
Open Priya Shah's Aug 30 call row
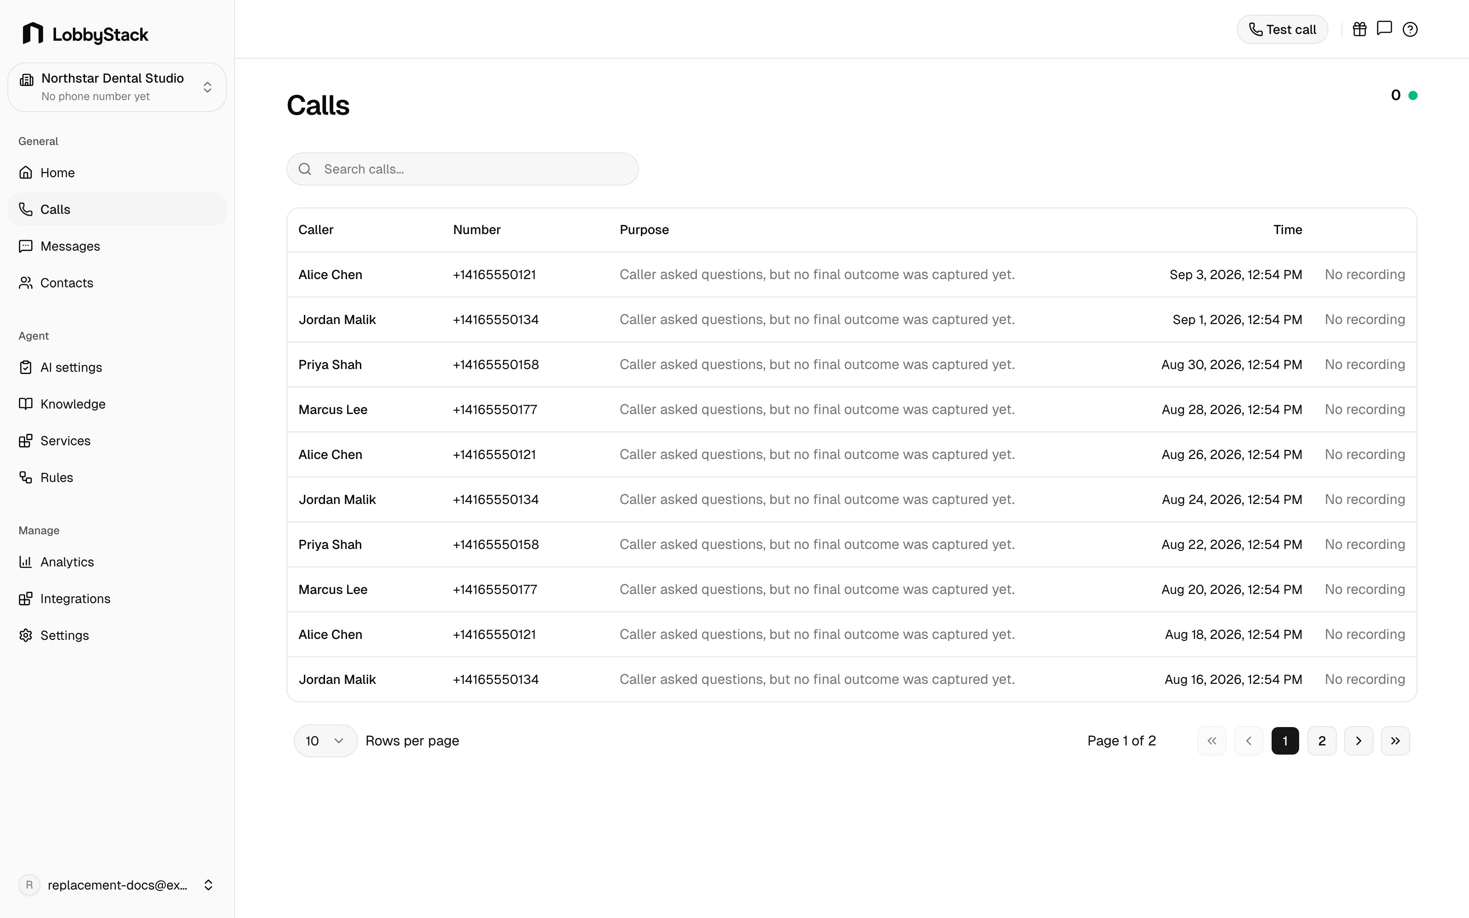852,364
